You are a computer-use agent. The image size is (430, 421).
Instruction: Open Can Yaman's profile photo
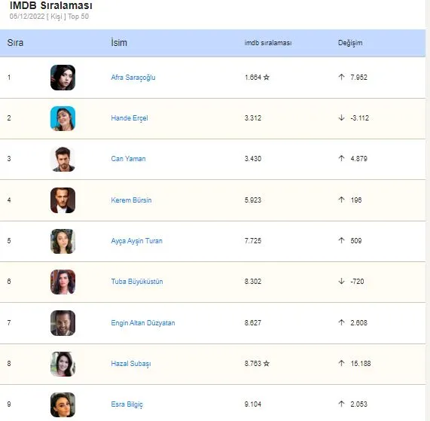pos(63,159)
